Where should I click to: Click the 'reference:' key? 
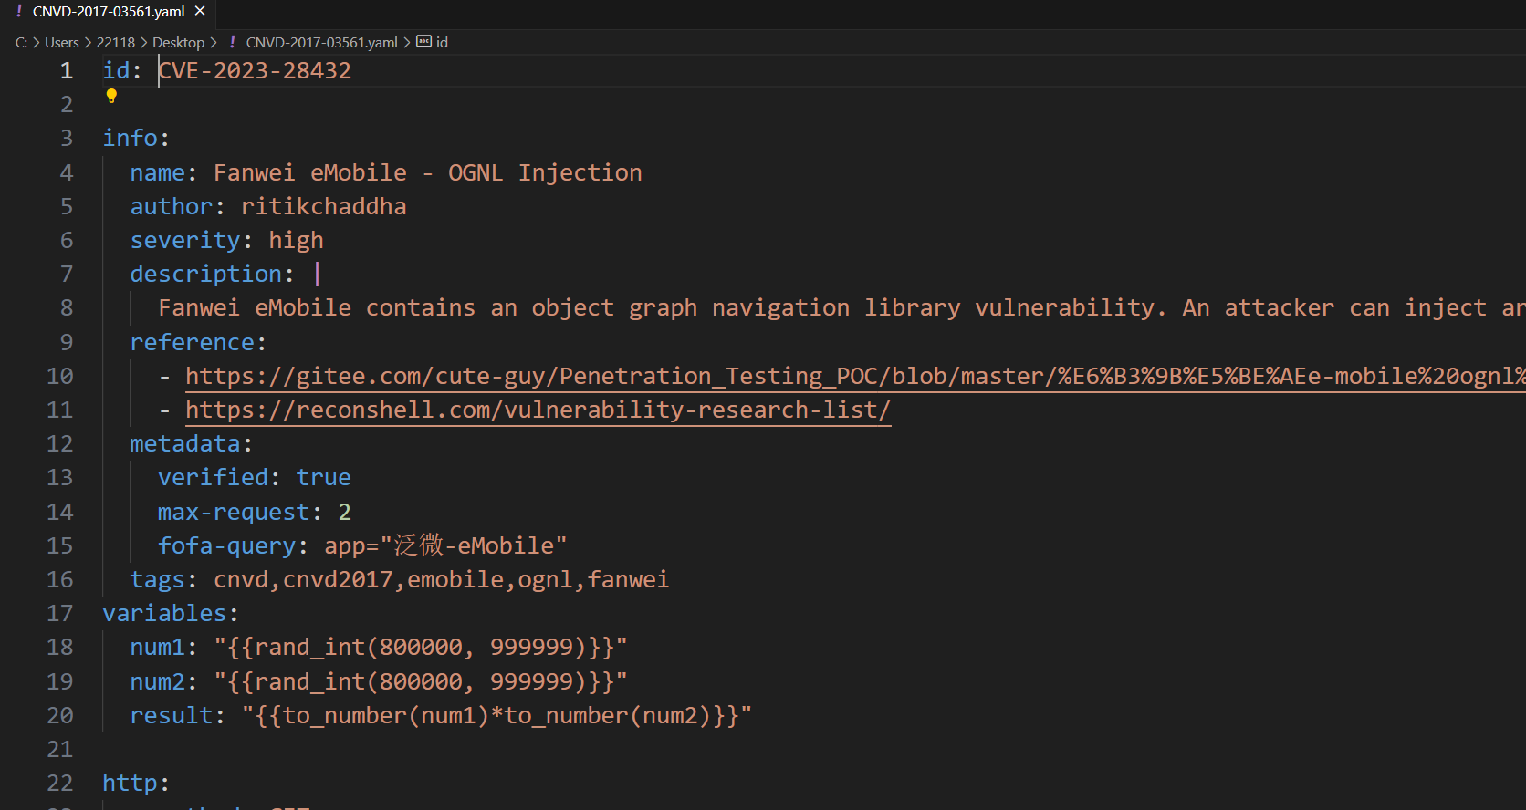click(x=198, y=342)
